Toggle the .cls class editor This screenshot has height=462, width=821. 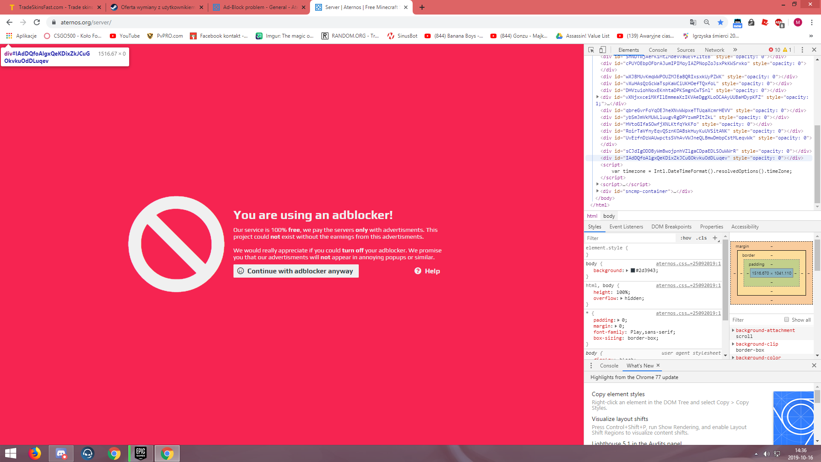701,238
